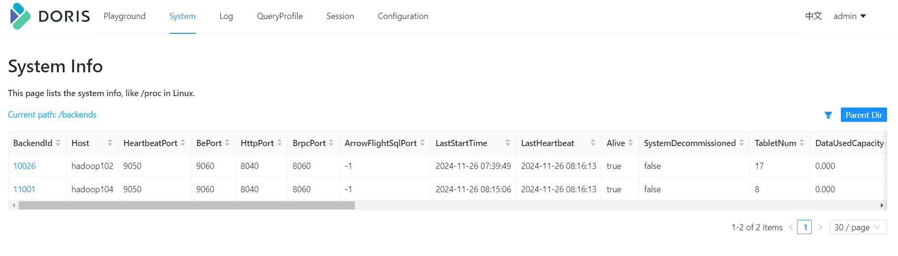This screenshot has width=898, height=256.
Task: Click the Parent Dir button
Action: point(864,115)
